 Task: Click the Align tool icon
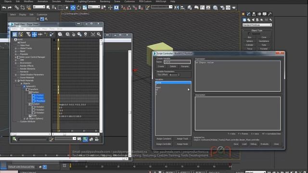[x=183, y=8]
